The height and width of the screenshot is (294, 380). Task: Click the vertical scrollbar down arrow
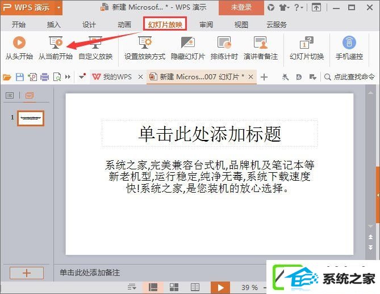(x=370, y=226)
